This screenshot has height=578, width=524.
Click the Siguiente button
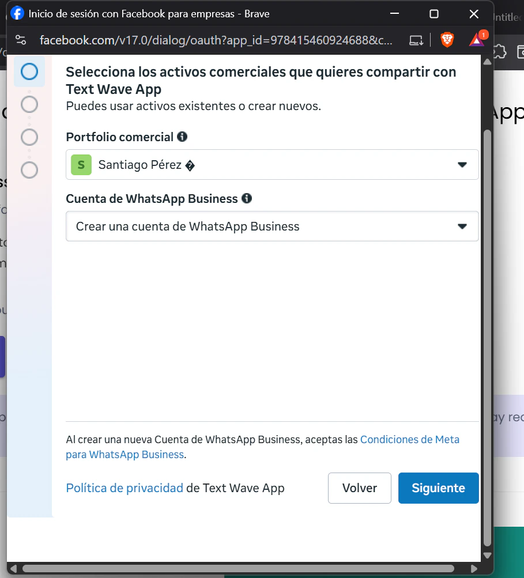pos(439,488)
